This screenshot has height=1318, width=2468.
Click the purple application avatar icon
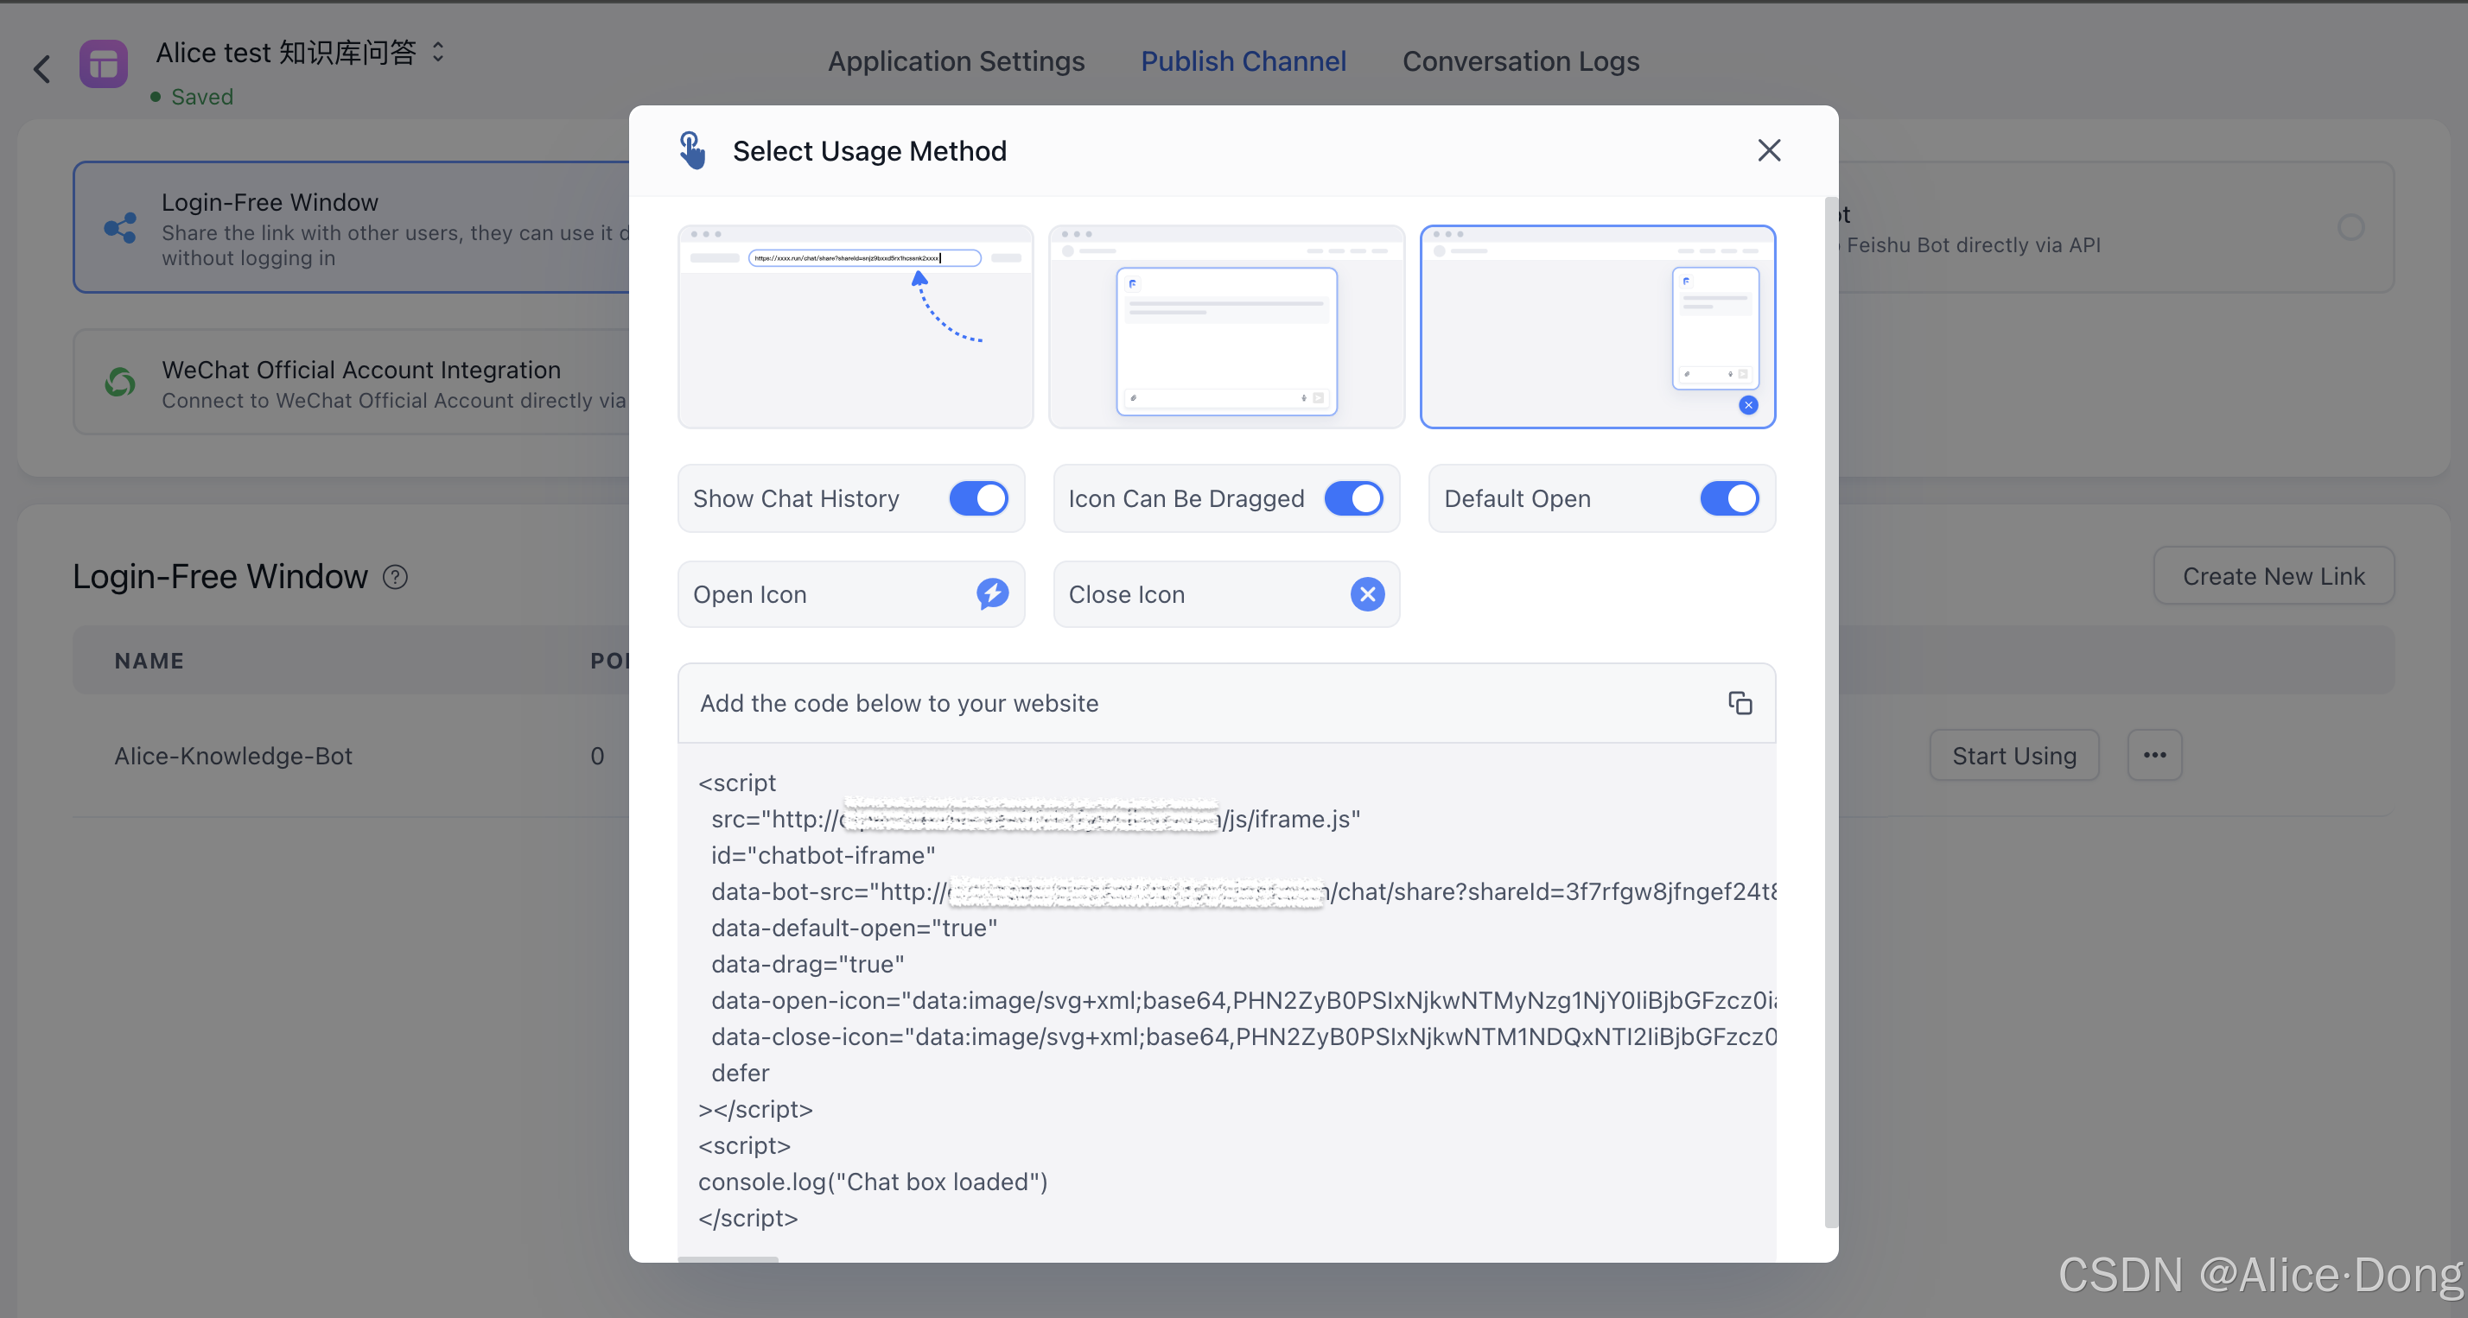(104, 64)
